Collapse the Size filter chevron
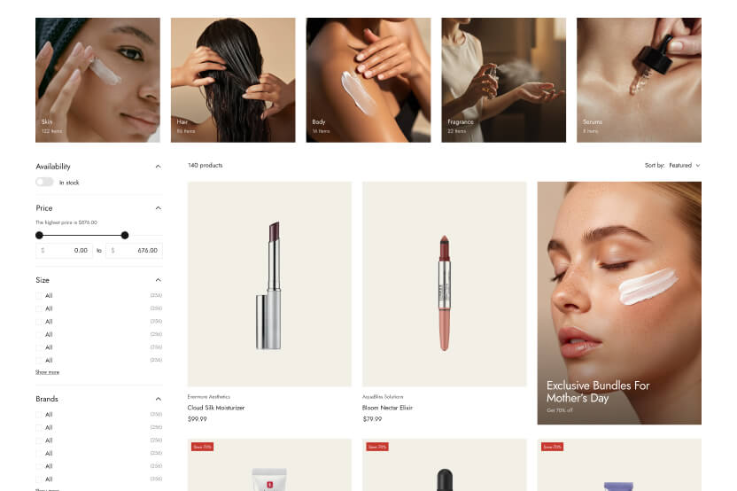This screenshot has width=737, height=491. coord(158,280)
